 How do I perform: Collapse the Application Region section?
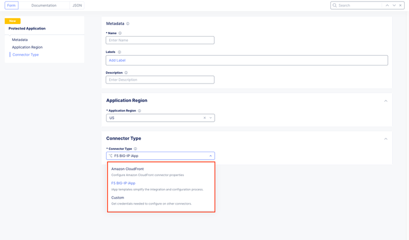[x=386, y=101]
